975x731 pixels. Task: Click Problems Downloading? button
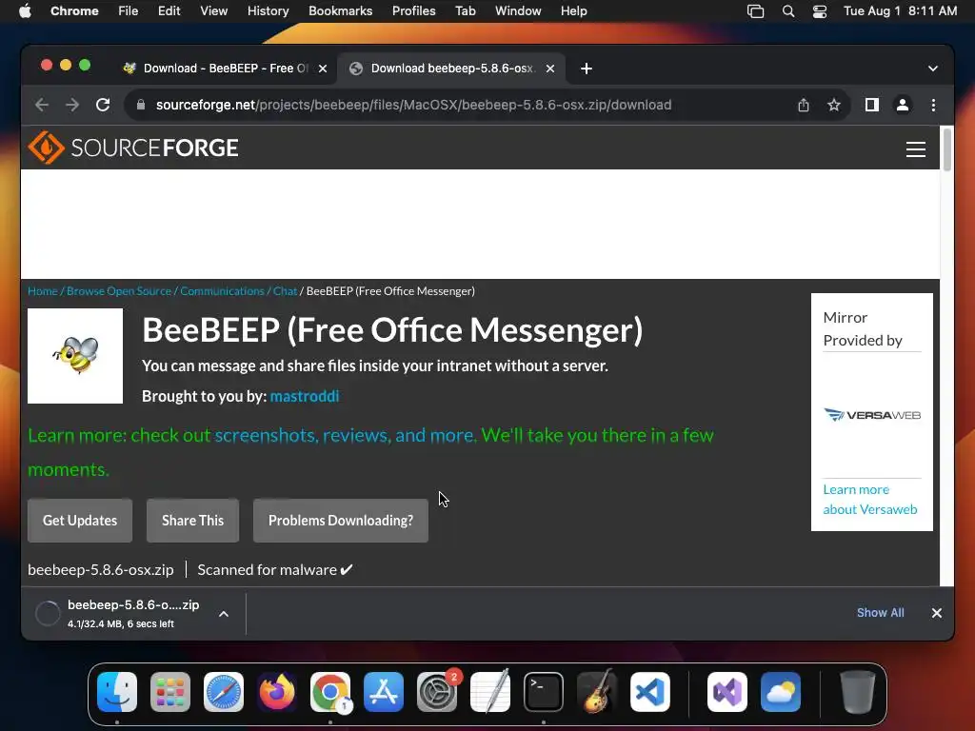341,521
